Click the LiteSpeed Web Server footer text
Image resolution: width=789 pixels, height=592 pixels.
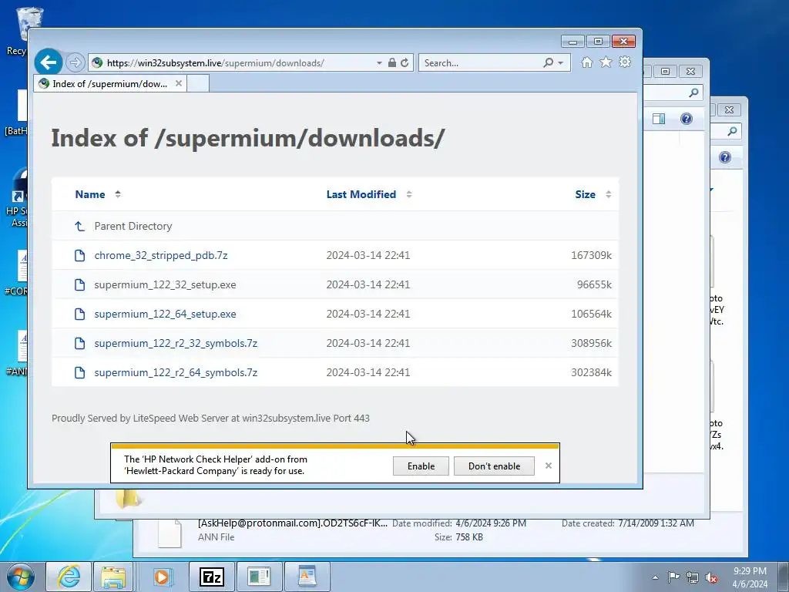click(x=210, y=418)
